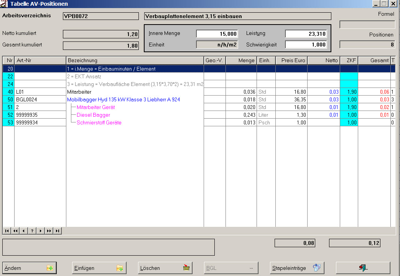Open Stapeleinträge batch entries
The image size is (400, 276).
297,268
